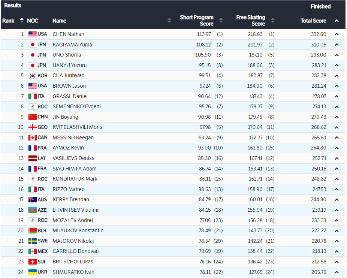347x278 pixels.
Task: Click the sort icon beside Name column
Action: pos(169,21)
